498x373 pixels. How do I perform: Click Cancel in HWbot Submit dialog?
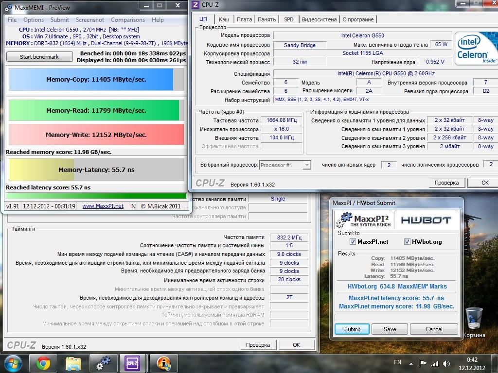tap(434, 329)
